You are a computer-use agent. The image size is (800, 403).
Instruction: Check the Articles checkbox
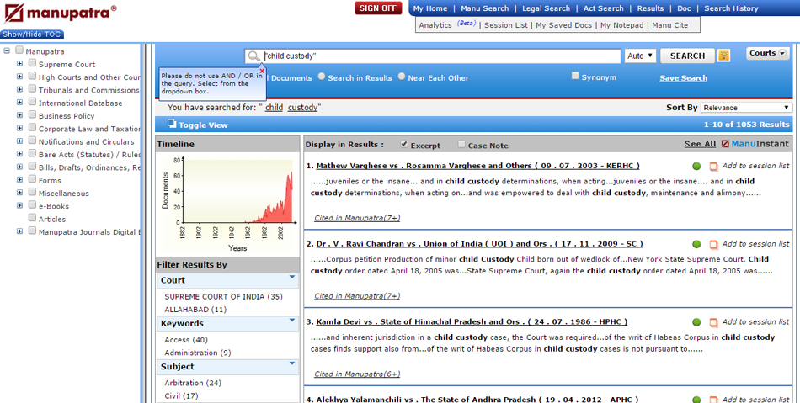coord(32,218)
